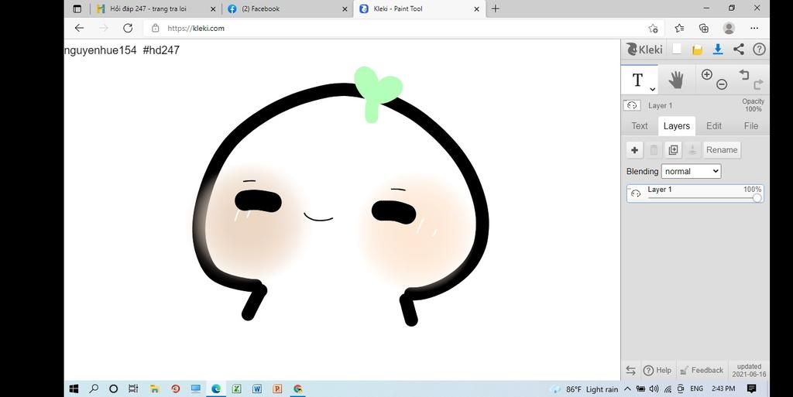Switch to the Layers tab
The width and height of the screenshot is (793, 397).
tap(676, 126)
